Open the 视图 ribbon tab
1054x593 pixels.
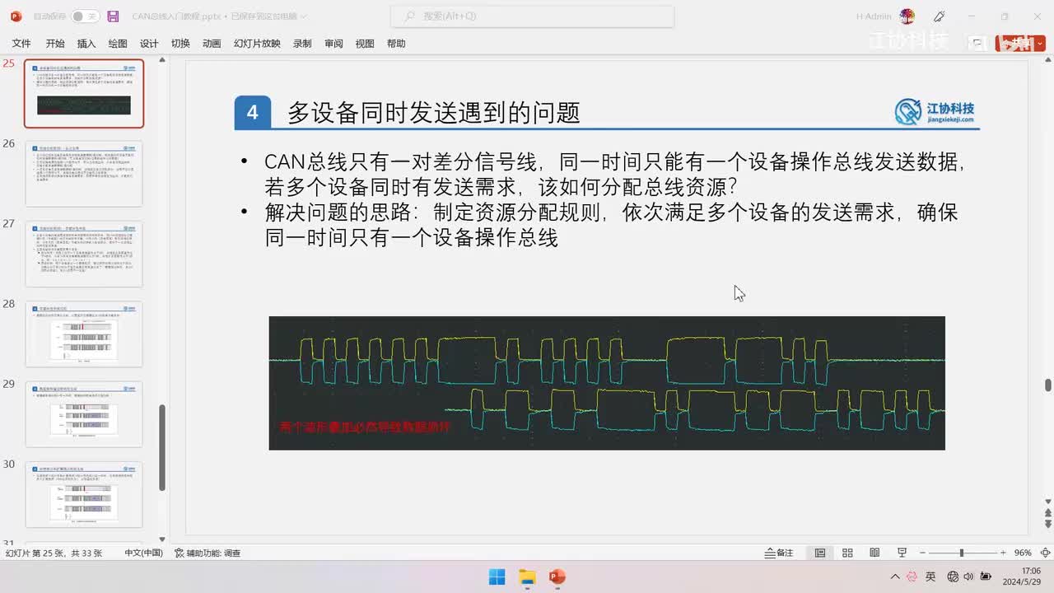[x=365, y=44]
